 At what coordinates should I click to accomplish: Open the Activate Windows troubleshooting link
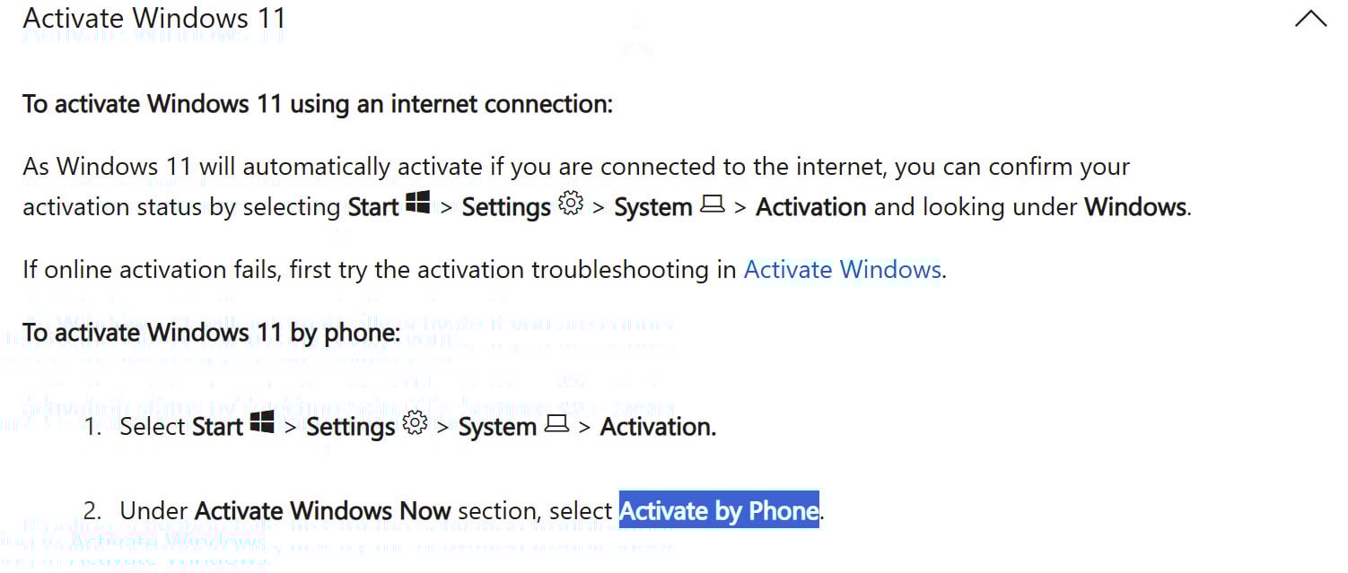(x=842, y=269)
